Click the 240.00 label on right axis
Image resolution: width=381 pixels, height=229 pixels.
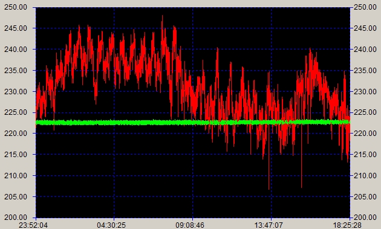365,50
